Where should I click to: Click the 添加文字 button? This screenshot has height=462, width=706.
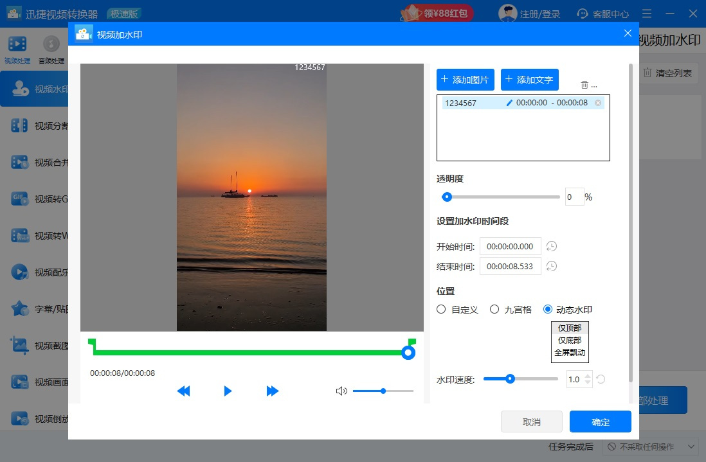point(530,79)
